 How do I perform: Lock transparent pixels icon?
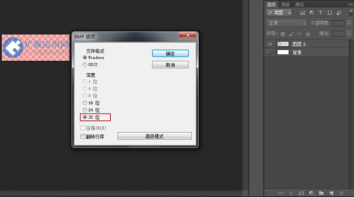[283, 34]
